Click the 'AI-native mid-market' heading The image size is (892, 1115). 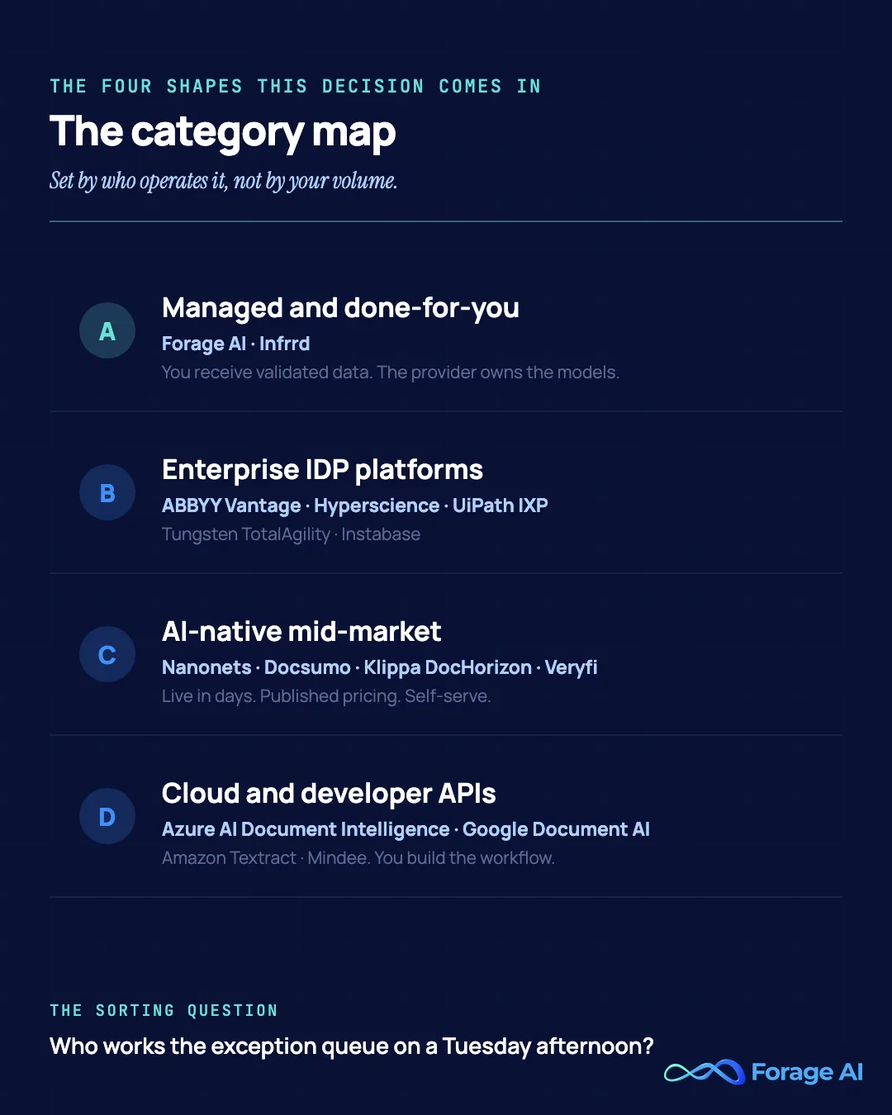pos(301,632)
